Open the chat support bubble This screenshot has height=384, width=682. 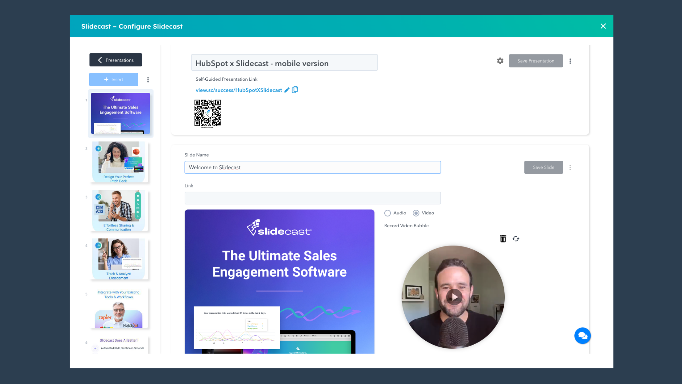583,336
